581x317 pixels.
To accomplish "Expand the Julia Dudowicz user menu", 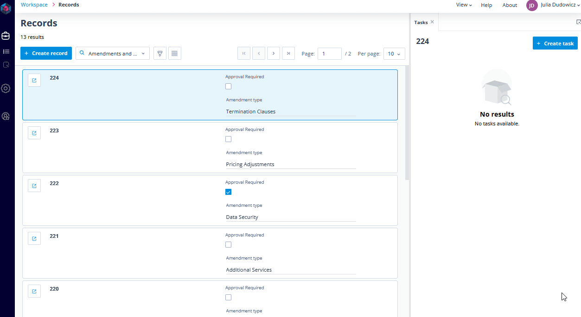I will (x=560, y=5).
